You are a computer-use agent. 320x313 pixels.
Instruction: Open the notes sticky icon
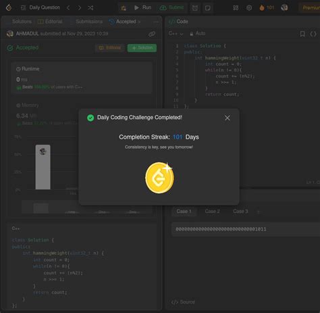coord(207,8)
